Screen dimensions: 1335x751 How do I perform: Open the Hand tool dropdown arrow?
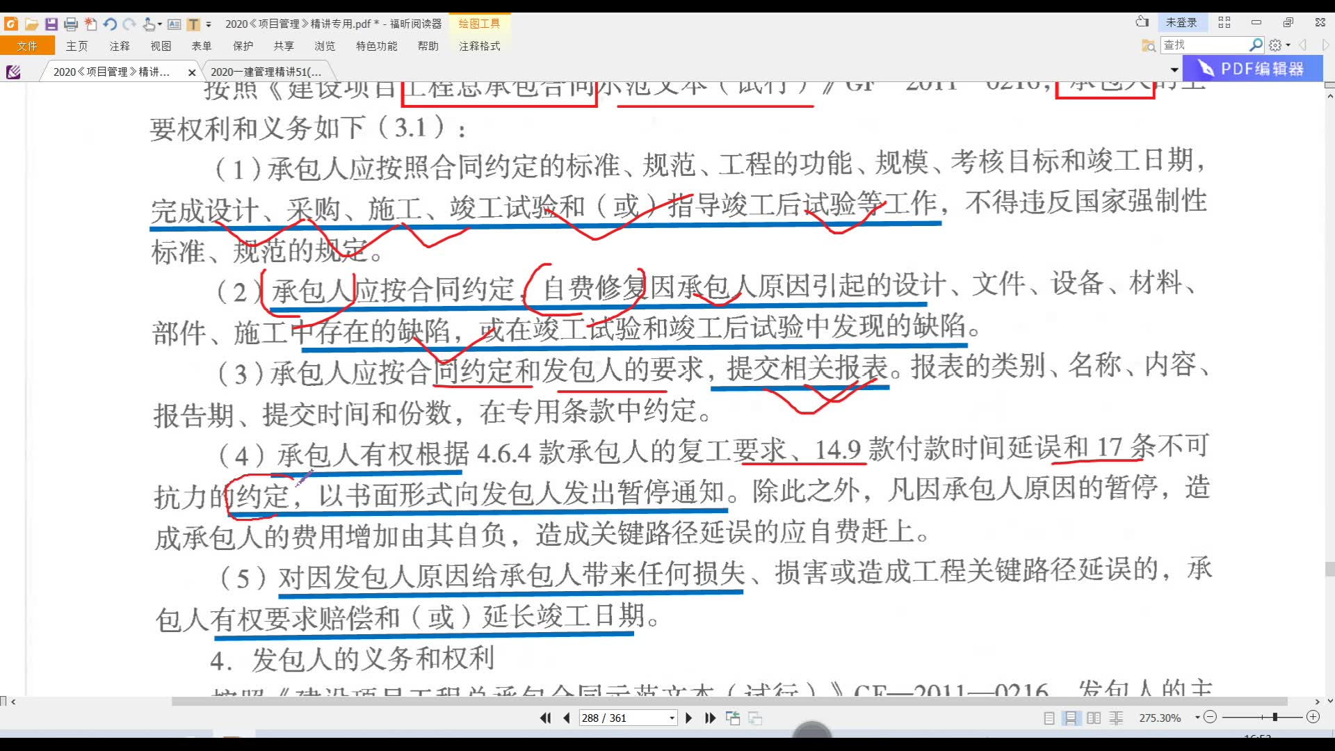[160, 23]
